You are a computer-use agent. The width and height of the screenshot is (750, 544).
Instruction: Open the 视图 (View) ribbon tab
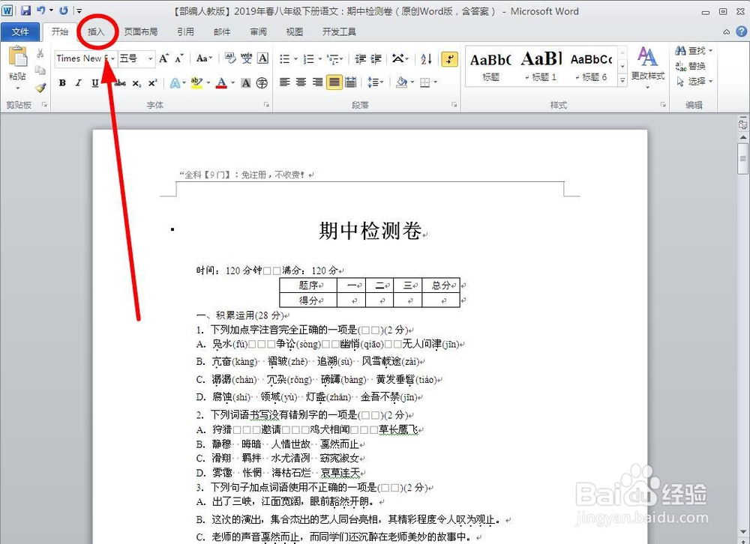tap(294, 31)
